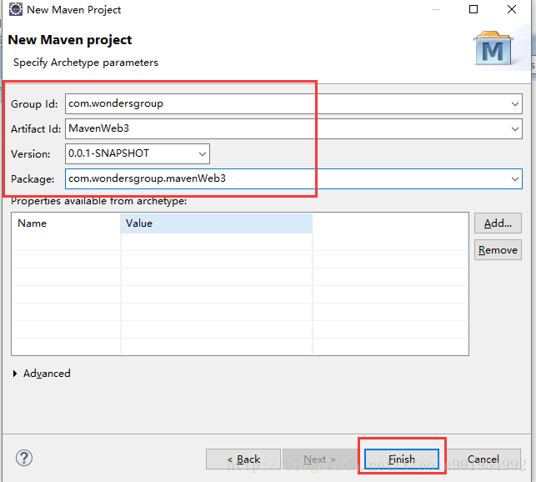Click the Remove property button
The image size is (536, 482).
click(498, 249)
